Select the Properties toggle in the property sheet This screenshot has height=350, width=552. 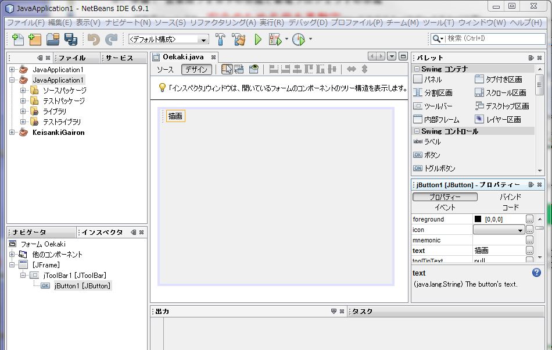[445, 197]
